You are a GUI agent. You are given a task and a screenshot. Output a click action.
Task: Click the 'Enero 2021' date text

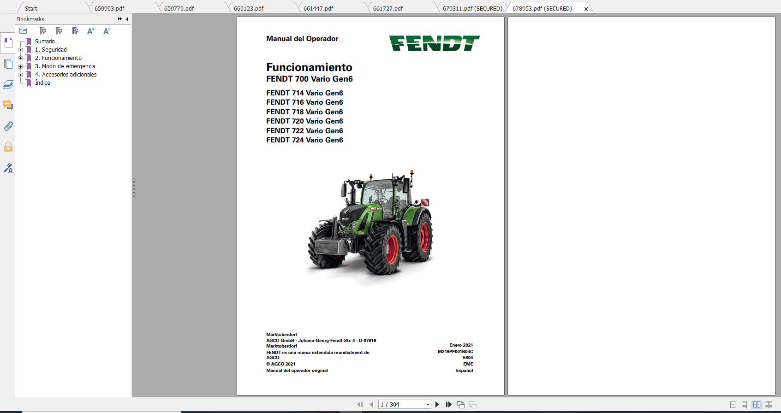(461, 345)
